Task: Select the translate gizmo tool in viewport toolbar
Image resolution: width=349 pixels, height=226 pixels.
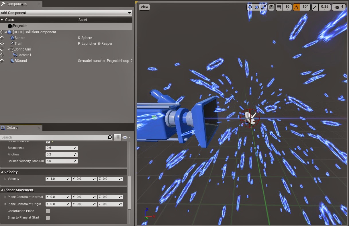Action: pos(250,7)
